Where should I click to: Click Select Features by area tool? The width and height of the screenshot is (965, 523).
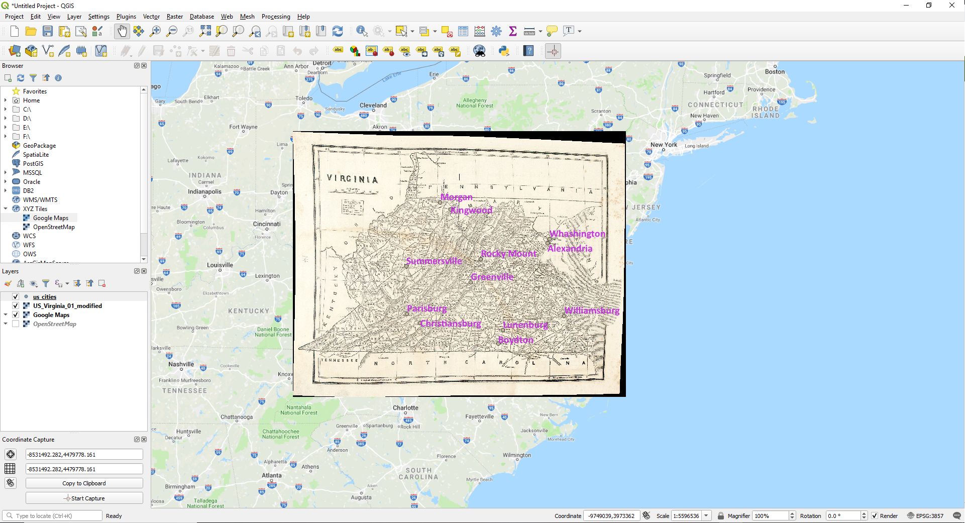(x=401, y=31)
